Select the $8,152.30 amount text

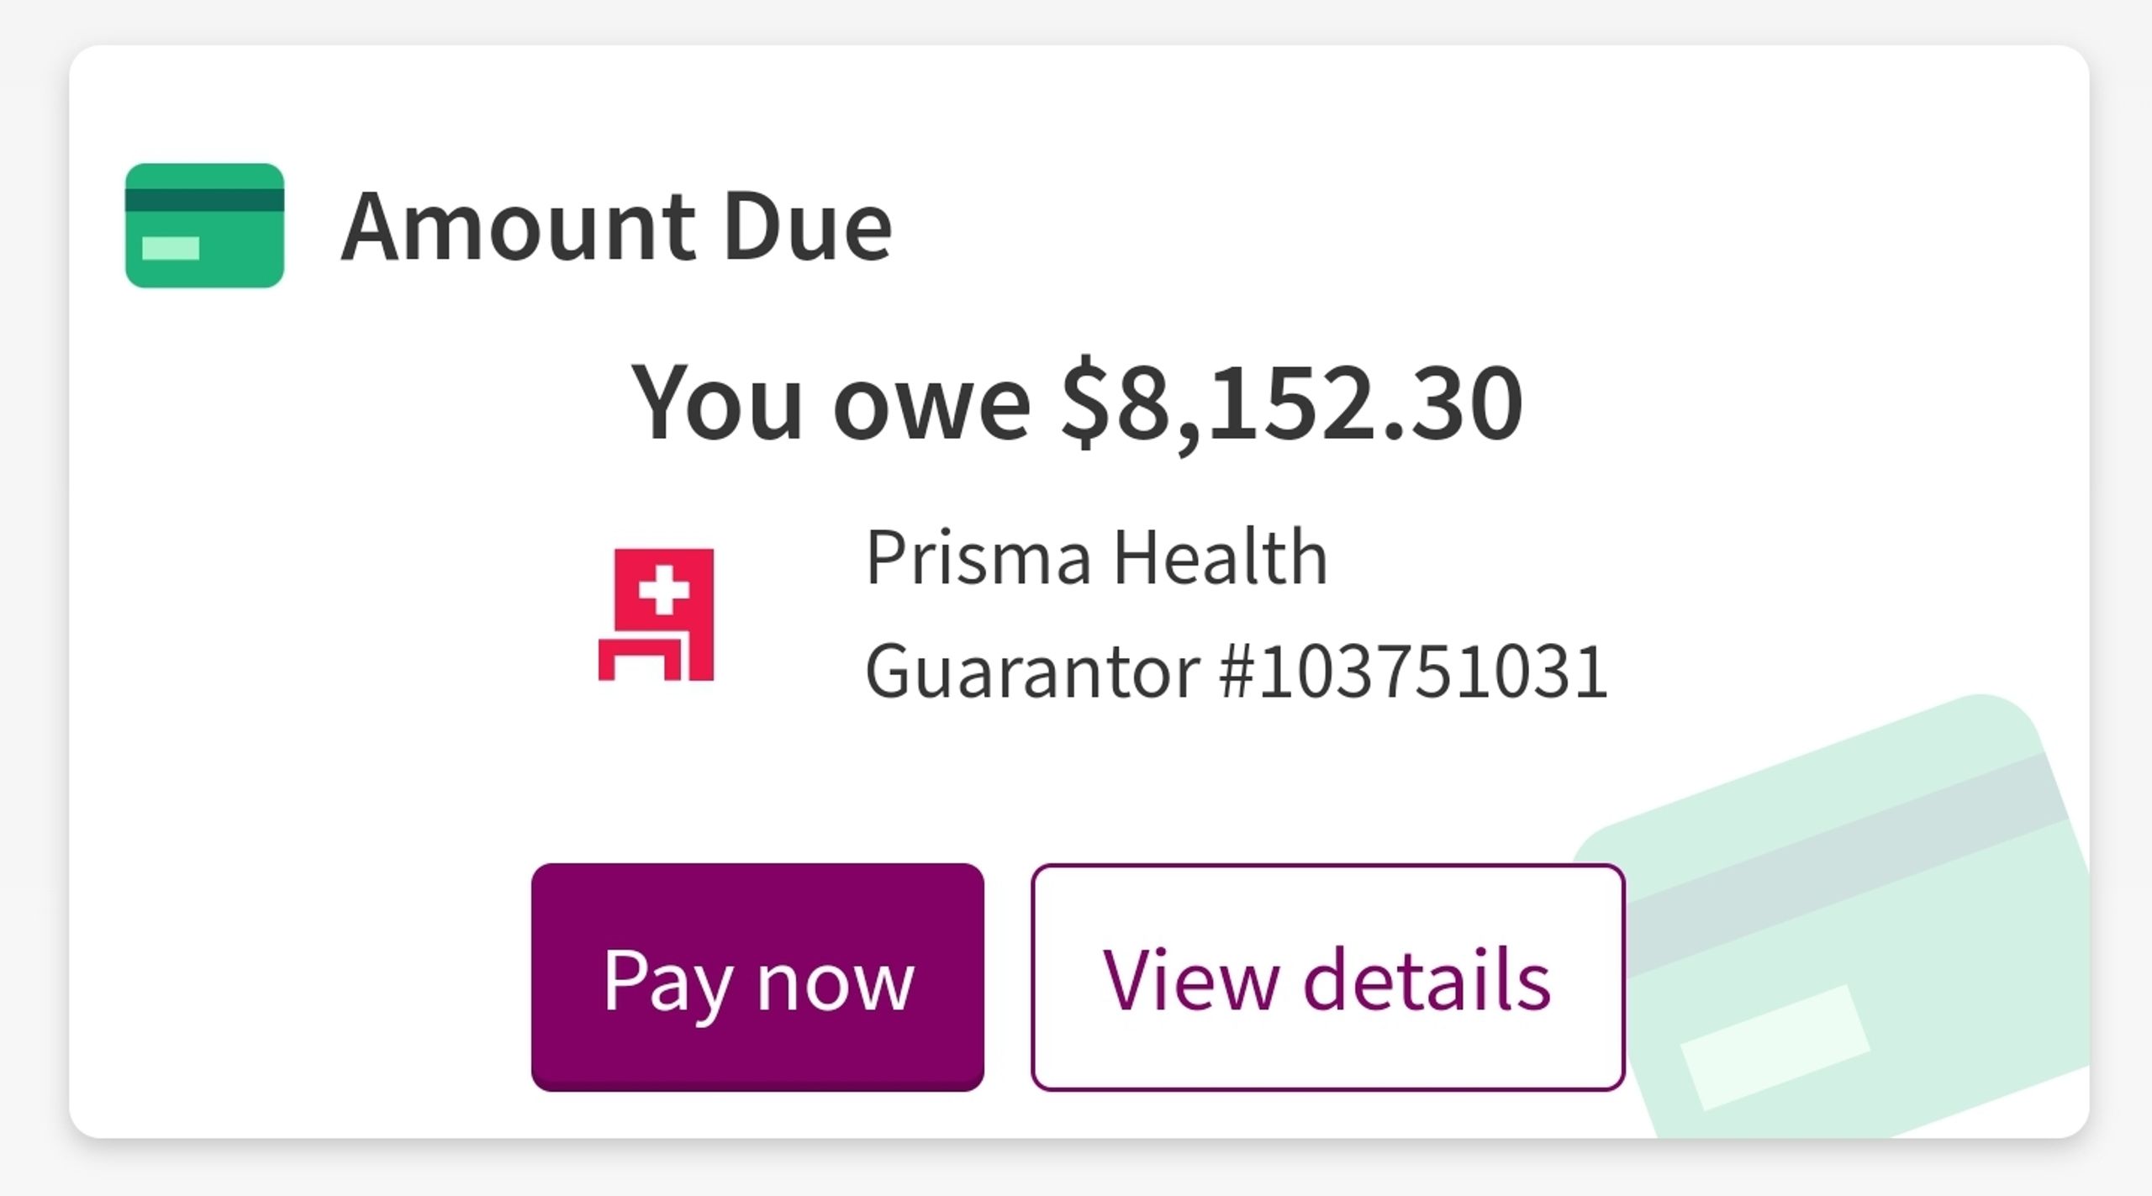tap(1291, 401)
